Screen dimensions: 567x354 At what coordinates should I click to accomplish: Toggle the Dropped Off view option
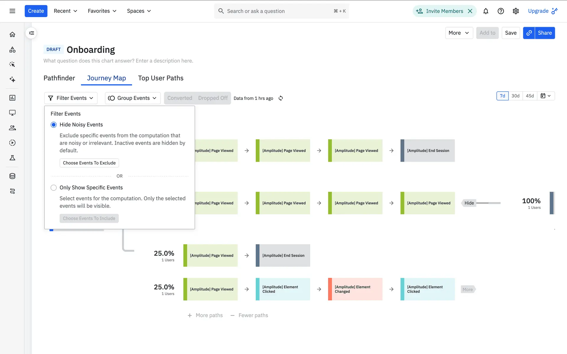(x=213, y=98)
